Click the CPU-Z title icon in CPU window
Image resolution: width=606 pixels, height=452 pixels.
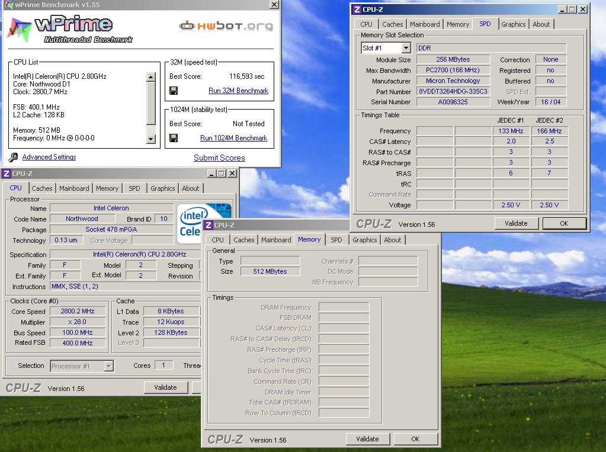6,174
